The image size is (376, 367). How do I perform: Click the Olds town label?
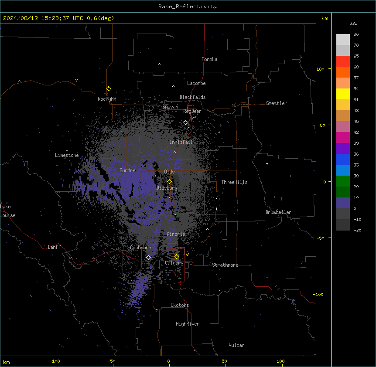tap(169, 172)
